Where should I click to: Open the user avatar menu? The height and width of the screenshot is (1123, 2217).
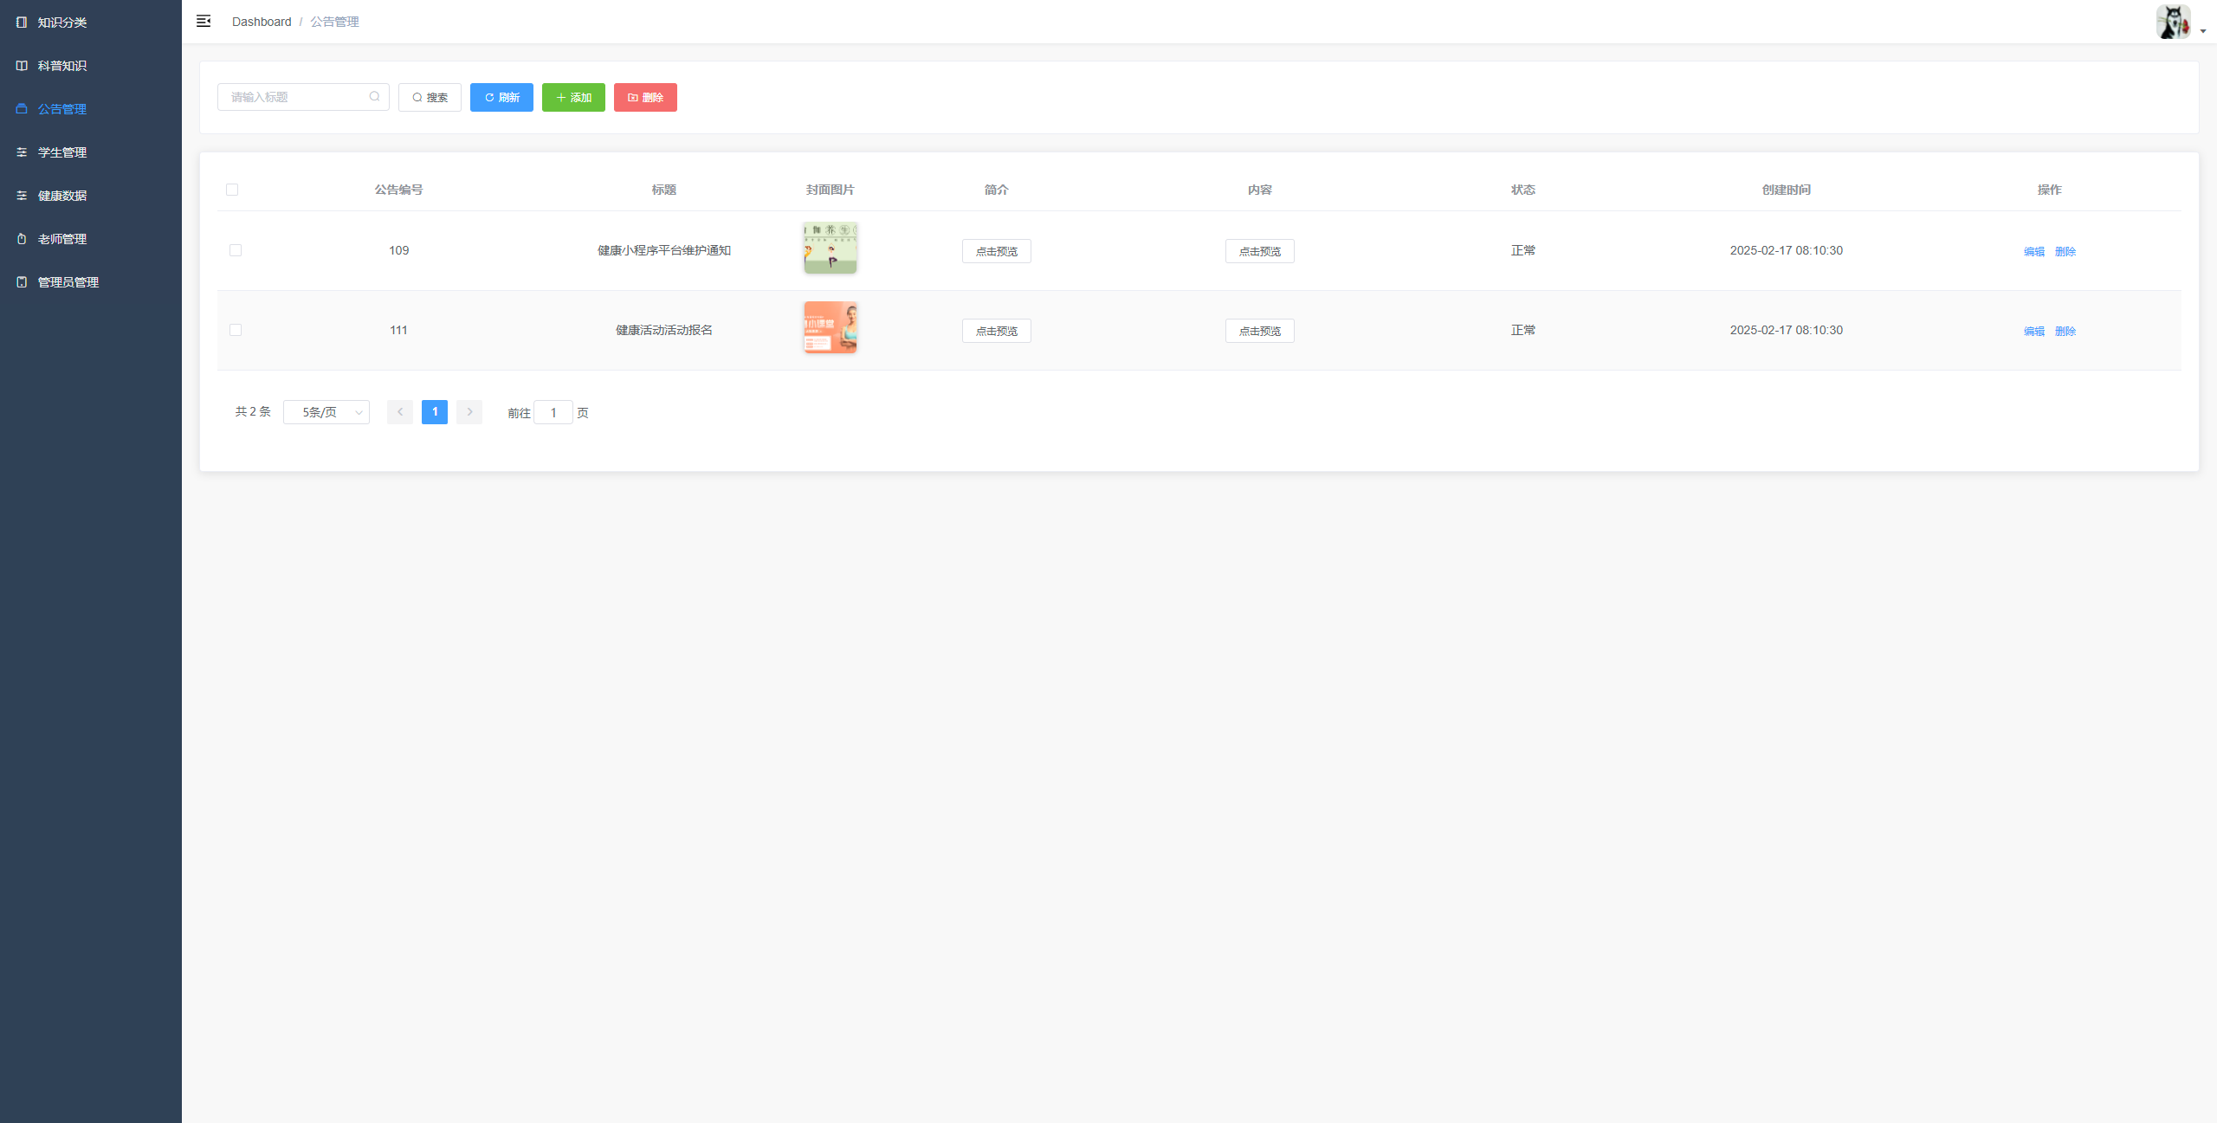click(x=2173, y=22)
